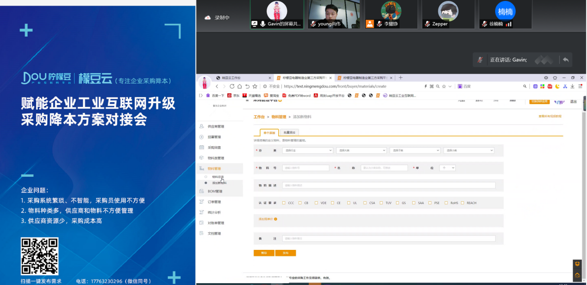This screenshot has height=285, width=587.
Task: Click the orange 发布 button
Action: point(285,253)
